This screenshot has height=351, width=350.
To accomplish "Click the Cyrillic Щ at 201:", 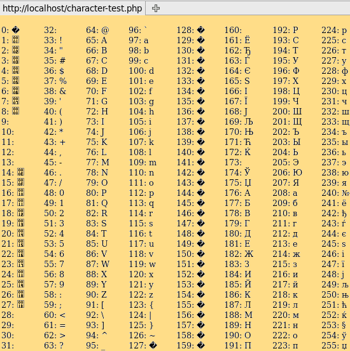I will (x=297, y=122).
